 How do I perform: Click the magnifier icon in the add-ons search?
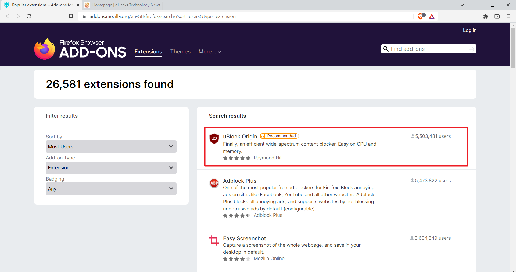coord(386,49)
